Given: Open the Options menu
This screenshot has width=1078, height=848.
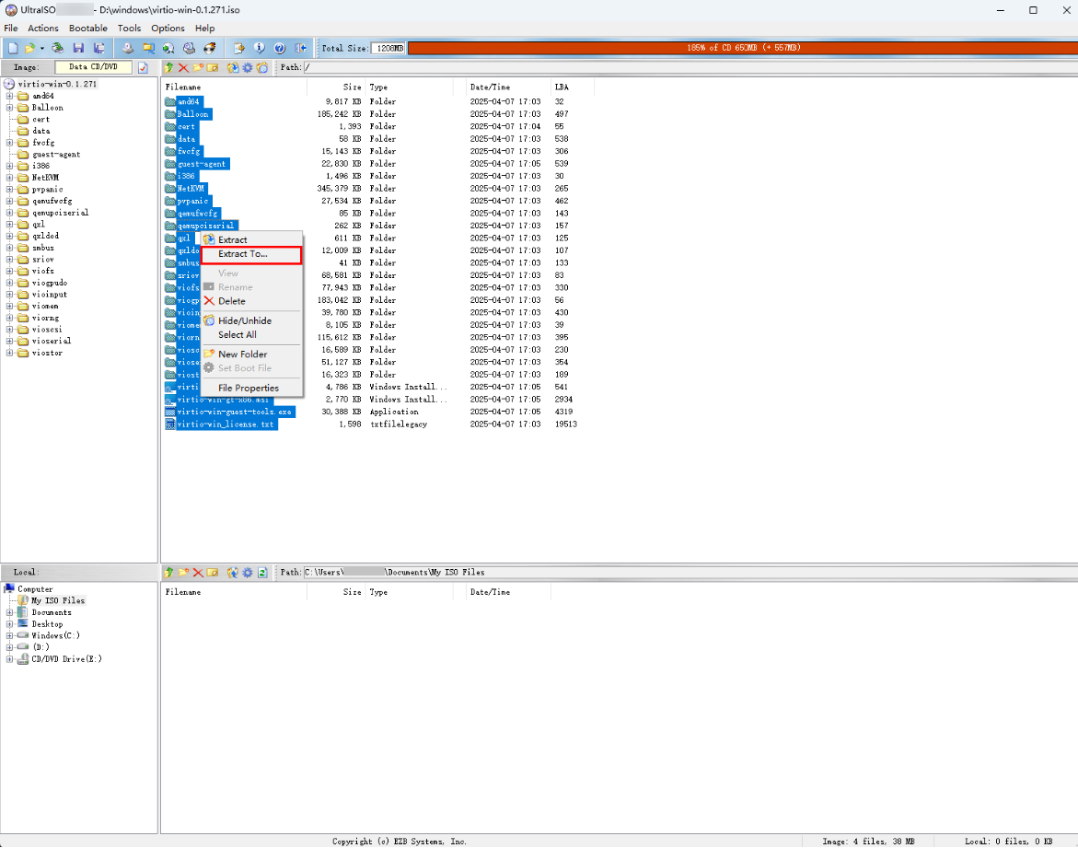Looking at the screenshot, I should [168, 29].
